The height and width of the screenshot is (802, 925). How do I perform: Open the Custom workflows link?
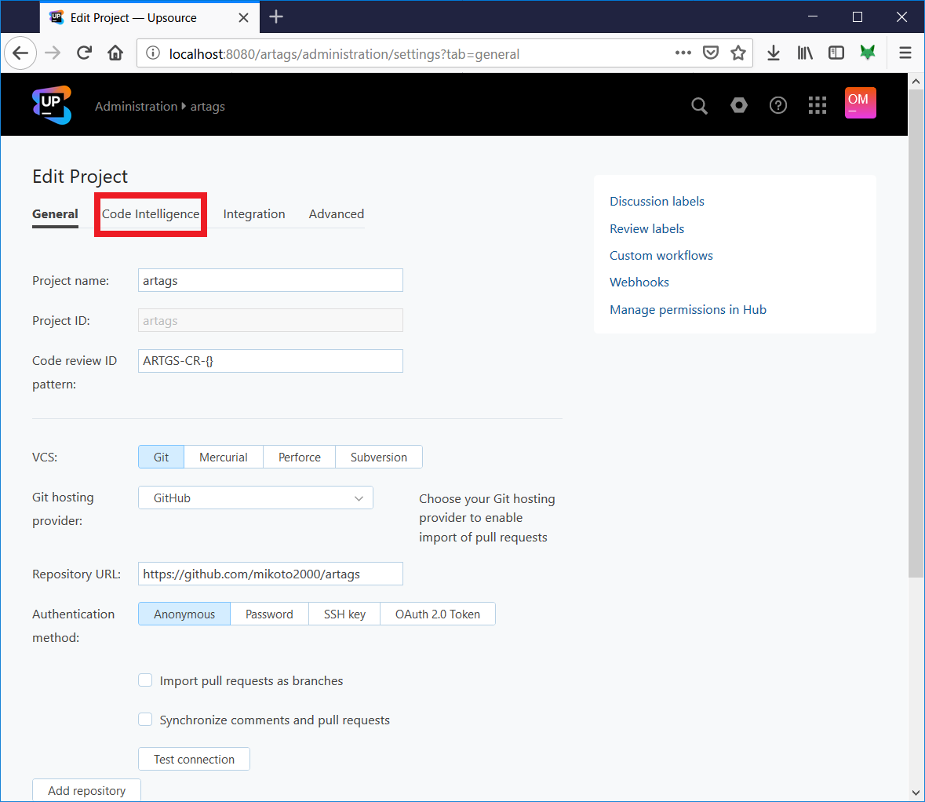pos(661,255)
